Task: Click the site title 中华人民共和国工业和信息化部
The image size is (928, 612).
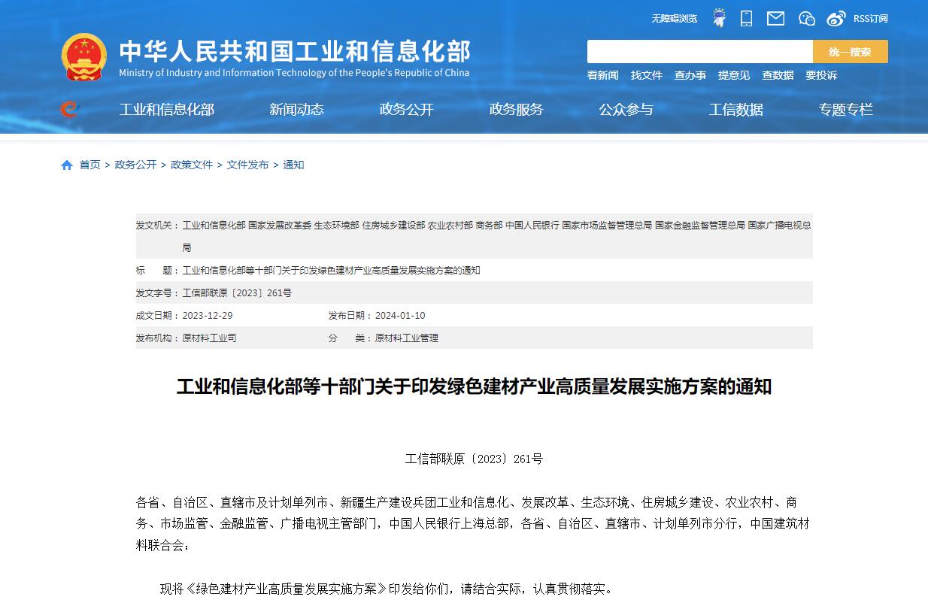Action: click(x=295, y=51)
